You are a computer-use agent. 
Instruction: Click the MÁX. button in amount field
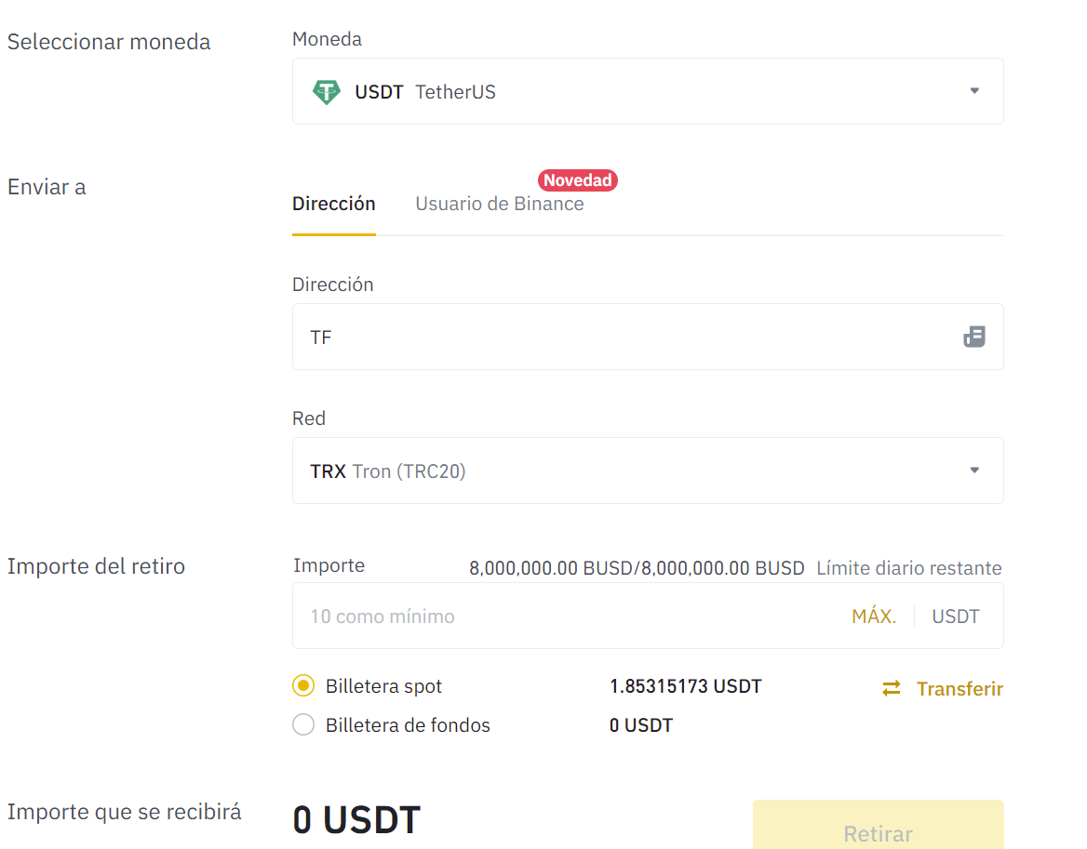pos(873,616)
